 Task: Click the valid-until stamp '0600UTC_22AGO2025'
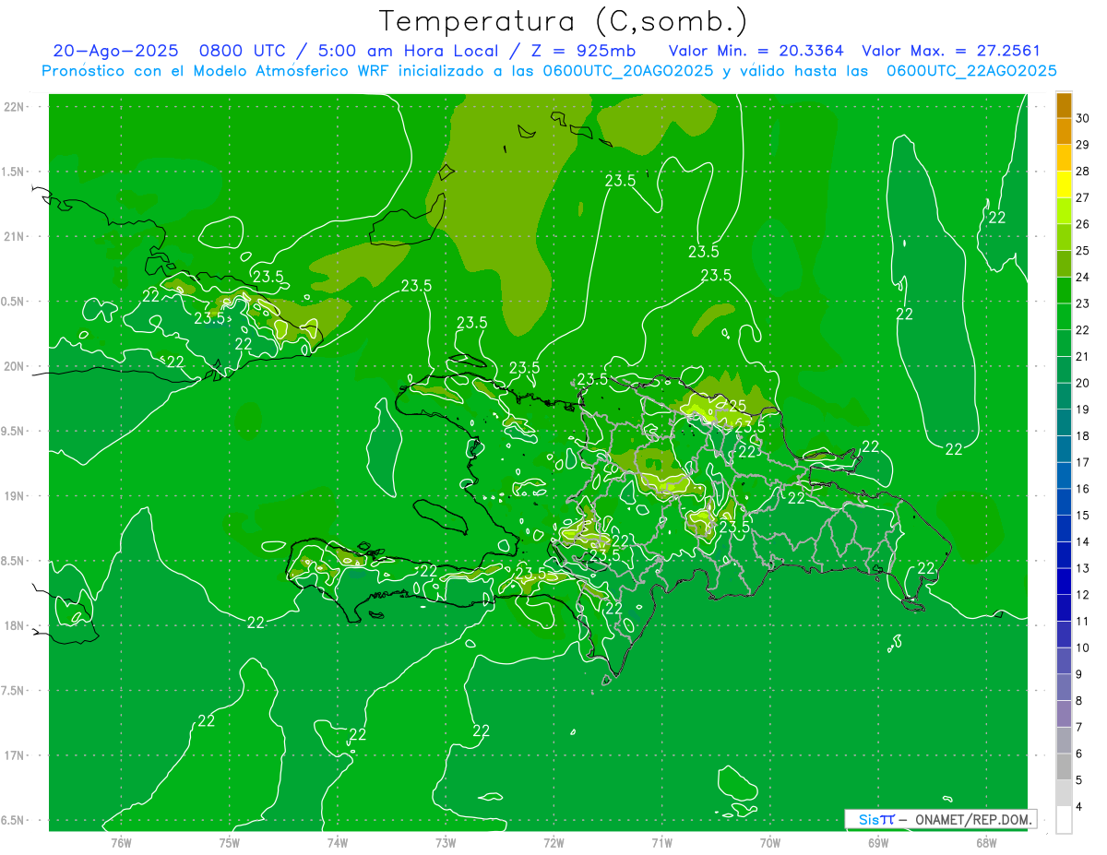[971, 71]
